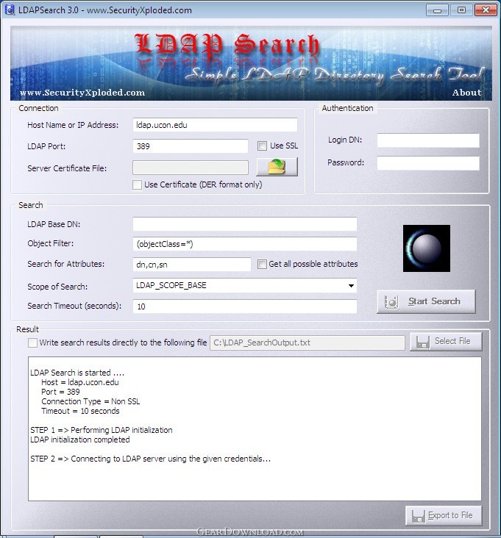The height and width of the screenshot is (538, 501).
Task: Open the About link in banner
Action: point(466,93)
